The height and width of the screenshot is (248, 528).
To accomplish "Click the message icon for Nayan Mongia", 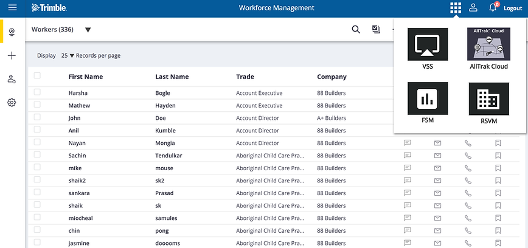I will tap(408, 143).
